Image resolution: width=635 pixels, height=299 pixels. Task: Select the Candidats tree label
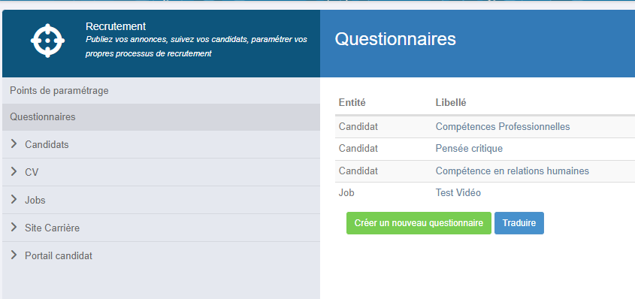point(47,144)
